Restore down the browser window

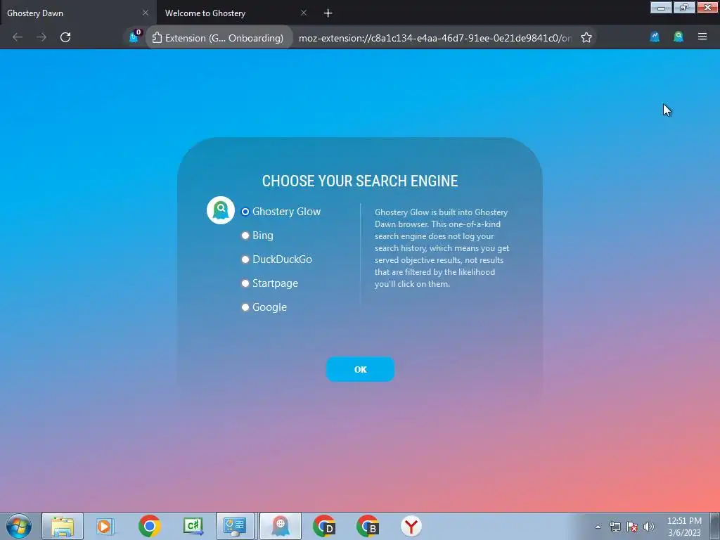(x=684, y=7)
